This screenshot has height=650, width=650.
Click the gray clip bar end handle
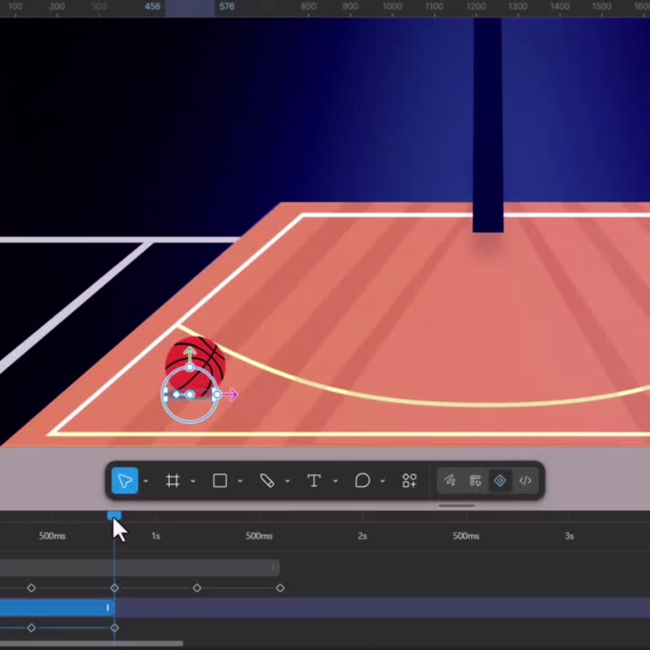[x=274, y=567]
